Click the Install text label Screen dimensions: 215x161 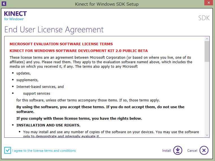(166, 151)
